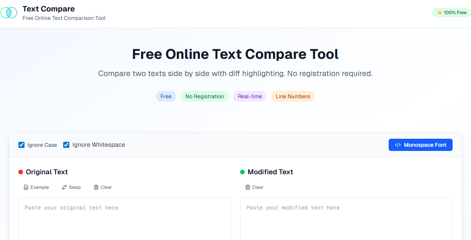The image size is (471, 240).
Task: Click the red dot beside Original Text
Action: pos(21,172)
